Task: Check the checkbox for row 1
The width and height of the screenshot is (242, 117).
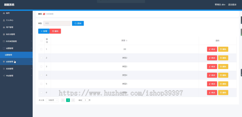Action: coord(41,49)
